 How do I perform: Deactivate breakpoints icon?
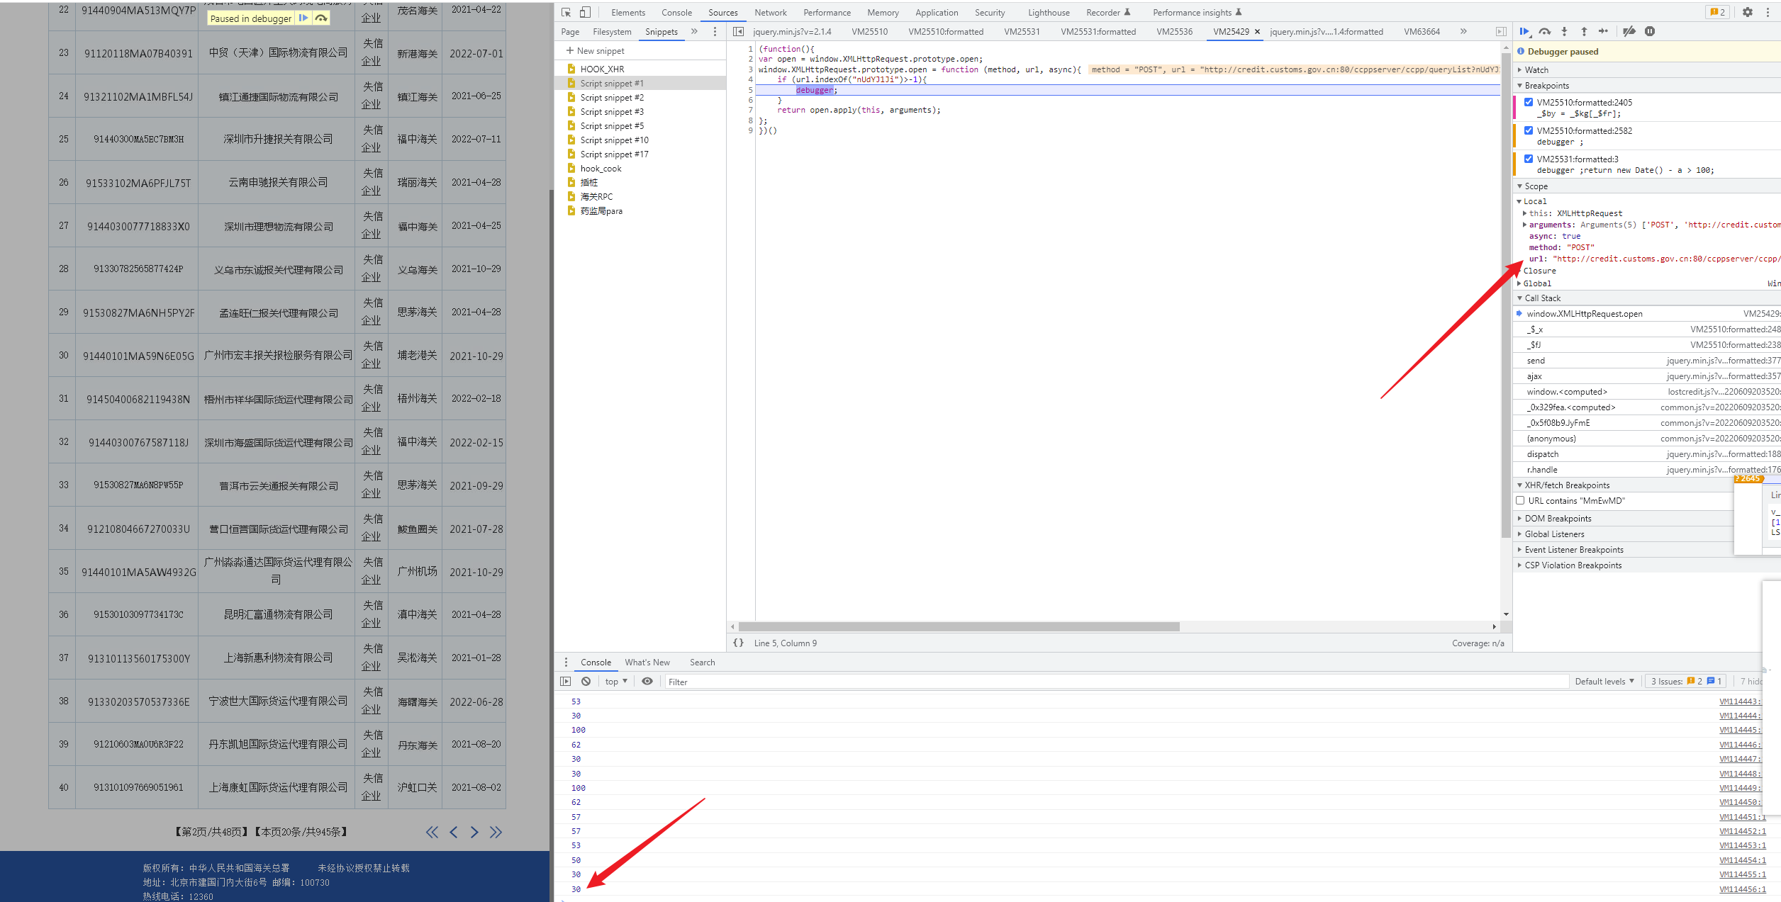pyautogui.click(x=1629, y=31)
